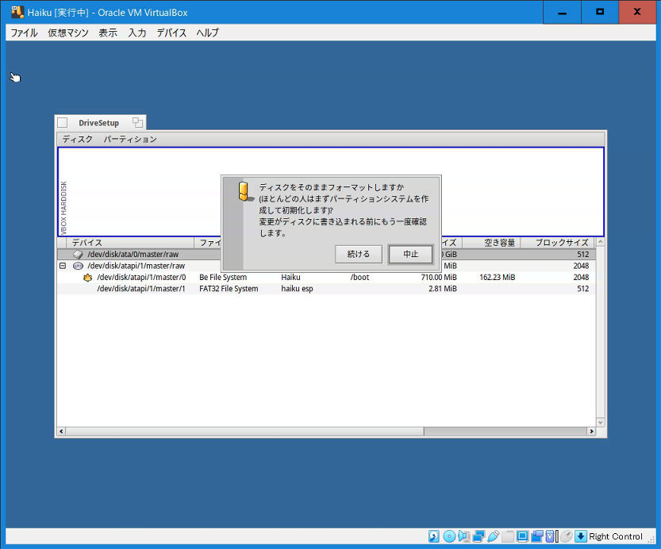Screen dimensions: 661x549
Task: Click the keyboard capture arrow icon
Action: point(581,536)
